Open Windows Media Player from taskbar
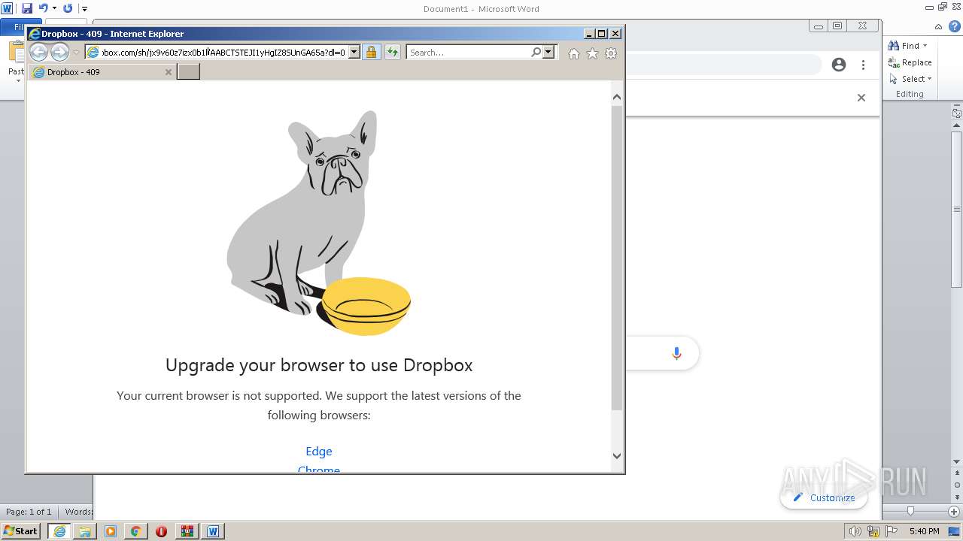This screenshot has height=541, width=963. pos(111,531)
